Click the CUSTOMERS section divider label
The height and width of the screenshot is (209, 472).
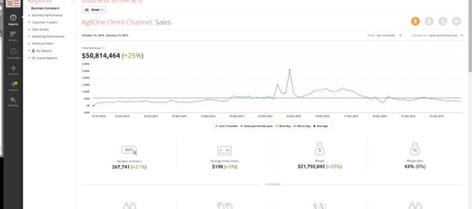click(x=273, y=184)
